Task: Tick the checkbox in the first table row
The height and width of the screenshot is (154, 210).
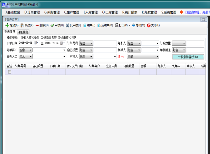Action: click(9, 72)
